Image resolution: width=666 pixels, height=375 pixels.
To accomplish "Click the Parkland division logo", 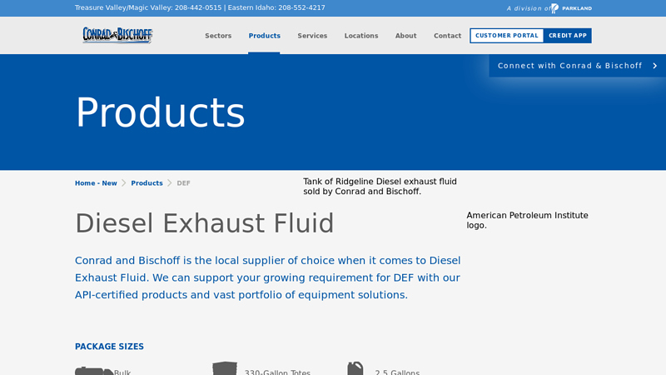I will pyautogui.click(x=571, y=8).
